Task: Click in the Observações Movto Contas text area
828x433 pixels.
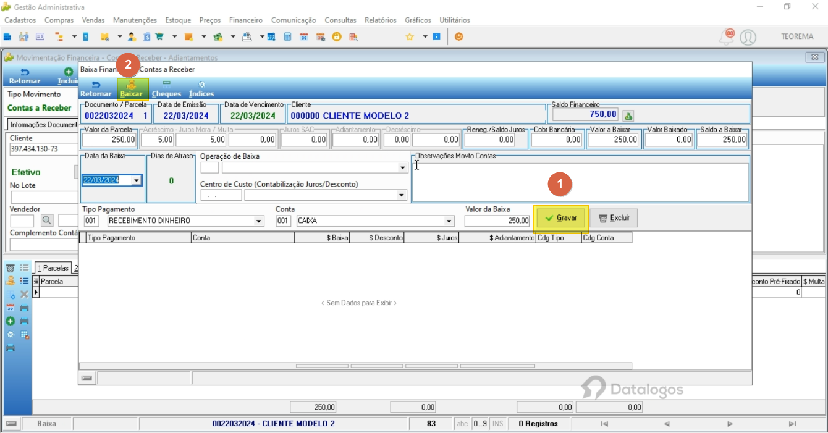Action: pyautogui.click(x=580, y=182)
